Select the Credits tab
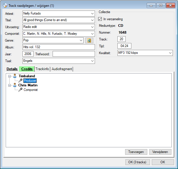This screenshot has height=169, width=178. 27,69
